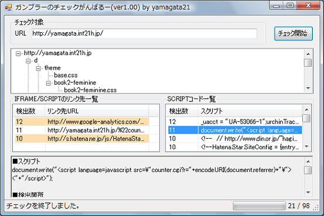Click script list scroll up arrow
The image size is (324, 216).
(306, 109)
